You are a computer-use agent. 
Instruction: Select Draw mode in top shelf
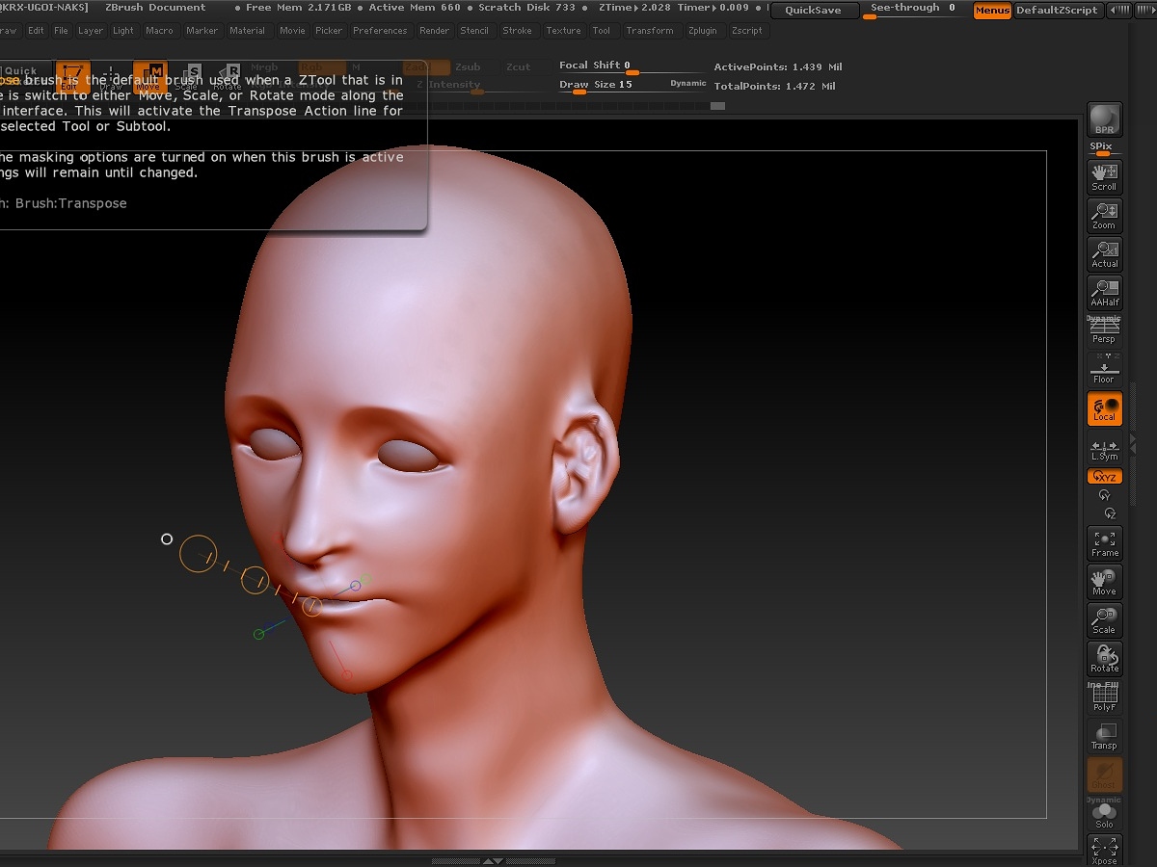point(111,76)
